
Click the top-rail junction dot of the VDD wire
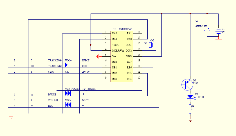point(162,14)
